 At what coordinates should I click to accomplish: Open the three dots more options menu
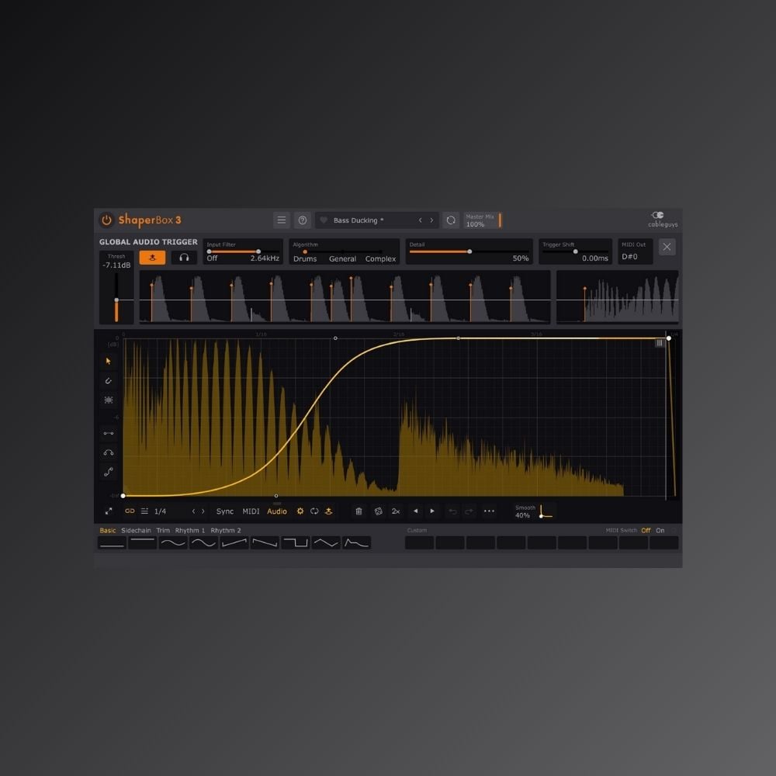pos(489,511)
